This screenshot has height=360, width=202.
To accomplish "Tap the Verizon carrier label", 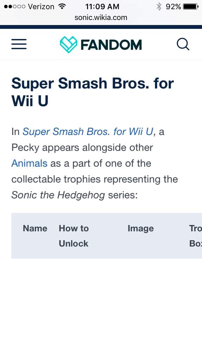I will click(41, 7).
